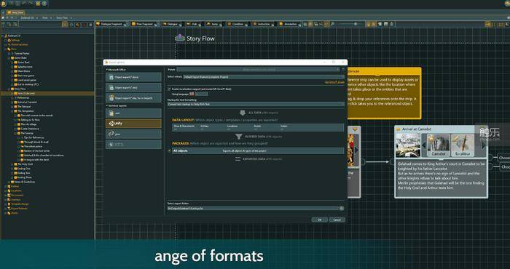Toggle Enable localization support checkbox

[x=169, y=89]
